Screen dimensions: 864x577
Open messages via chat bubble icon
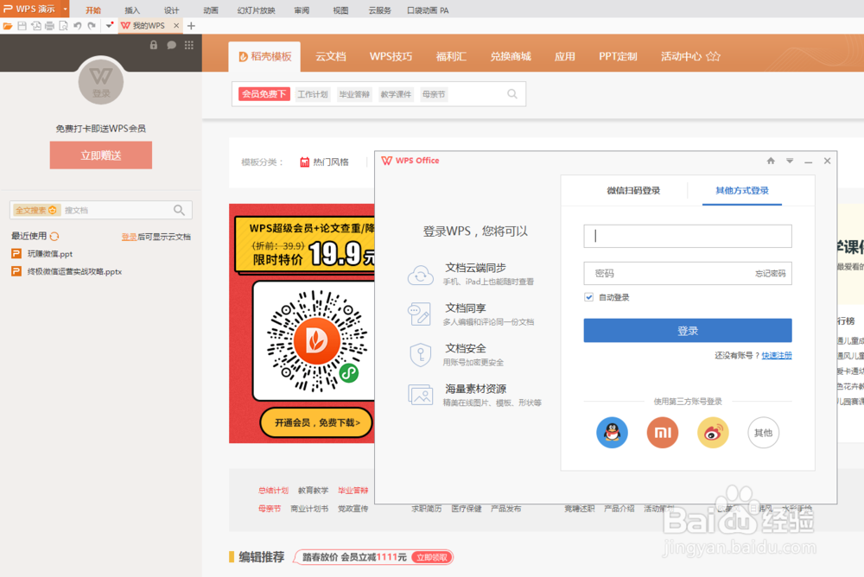point(171,45)
